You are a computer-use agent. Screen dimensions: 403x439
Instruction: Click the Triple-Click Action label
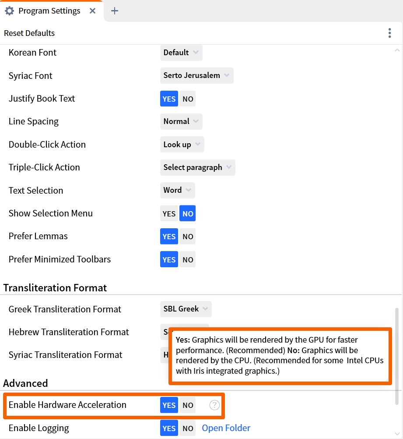pyautogui.click(x=44, y=167)
